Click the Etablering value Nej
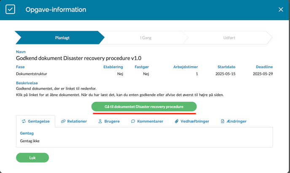 120,74
